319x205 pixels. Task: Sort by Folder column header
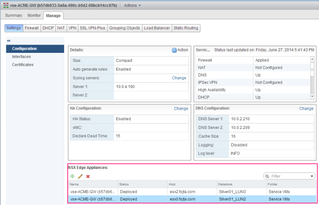292,184
